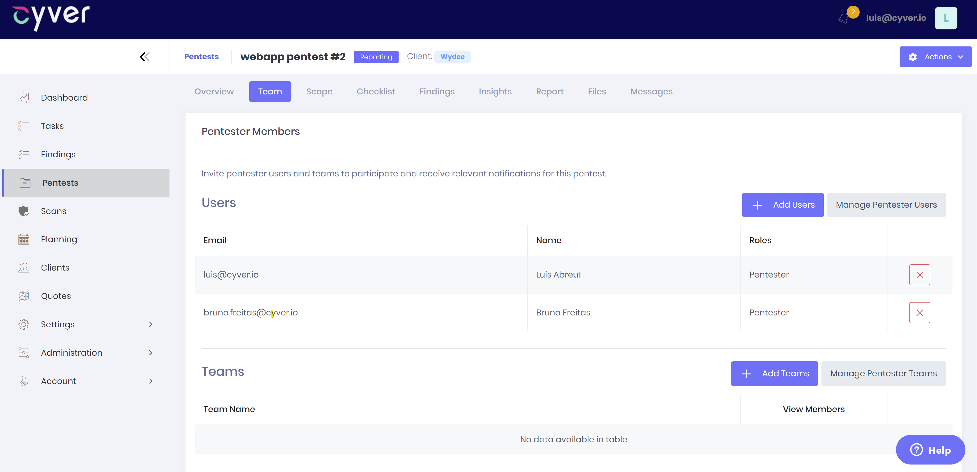
Task: Click the Add Users button
Action: point(782,205)
